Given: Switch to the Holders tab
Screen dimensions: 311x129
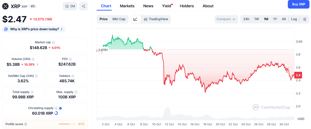Looking at the screenshot, I should pos(187,6).
